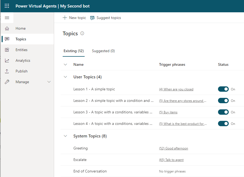Open trigger phrases '(5) Are there any stores around'
The height and width of the screenshot is (177, 244).
[183, 101]
